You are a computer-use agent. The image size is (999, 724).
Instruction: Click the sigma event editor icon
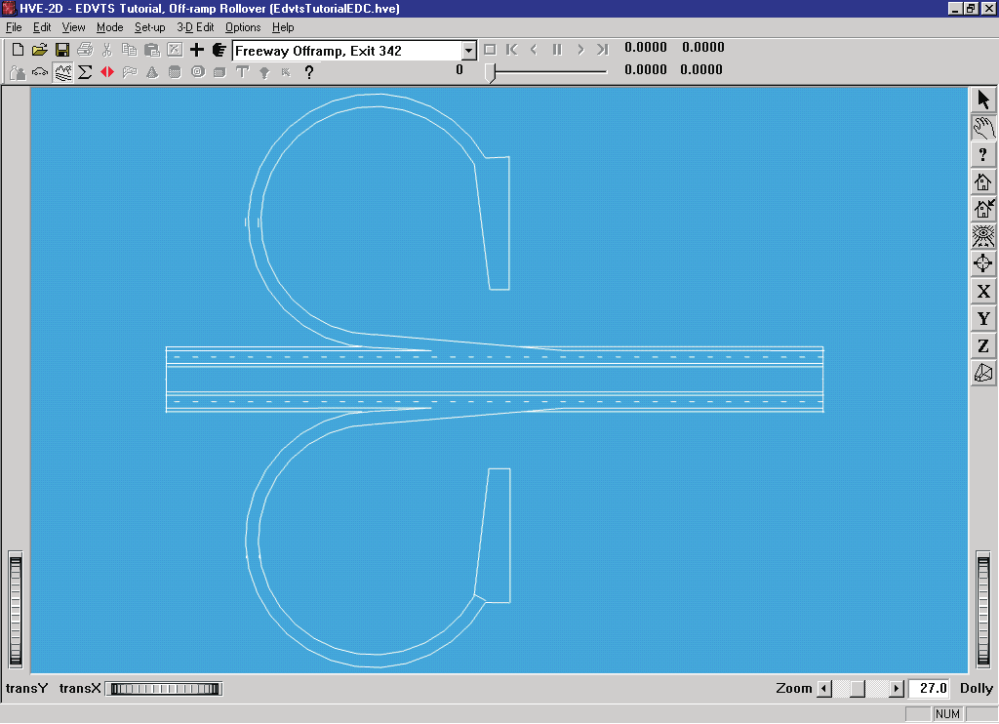point(85,72)
